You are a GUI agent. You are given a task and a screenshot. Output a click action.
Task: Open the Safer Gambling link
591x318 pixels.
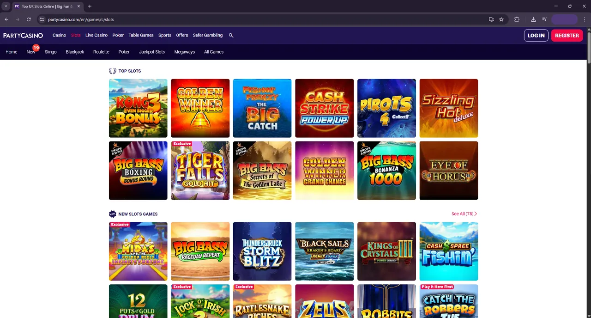coord(207,36)
